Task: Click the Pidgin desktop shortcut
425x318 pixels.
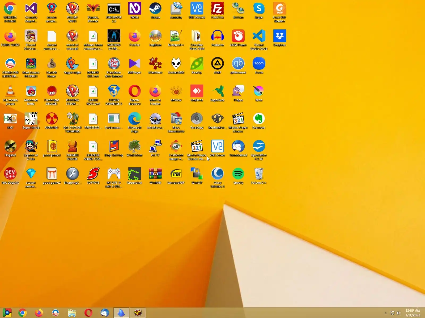Action: point(238,94)
